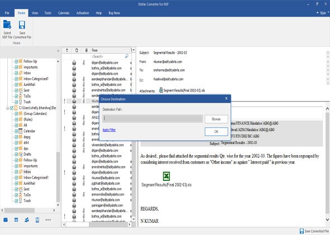Click the search magnifier in From column

pos(127,56)
